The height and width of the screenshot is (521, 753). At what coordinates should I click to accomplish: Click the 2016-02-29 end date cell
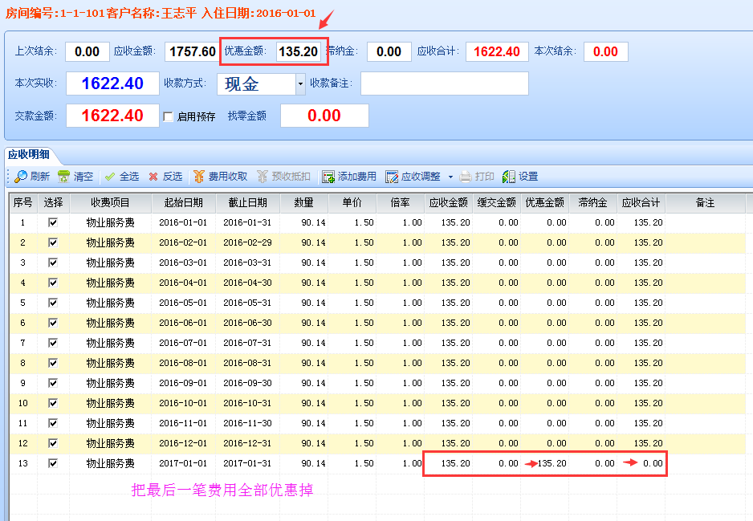tap(248, 242)
